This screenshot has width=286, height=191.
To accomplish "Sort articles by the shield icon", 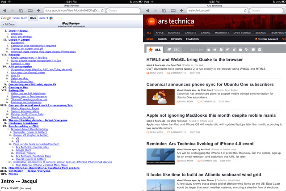I will tap(253, 50).
